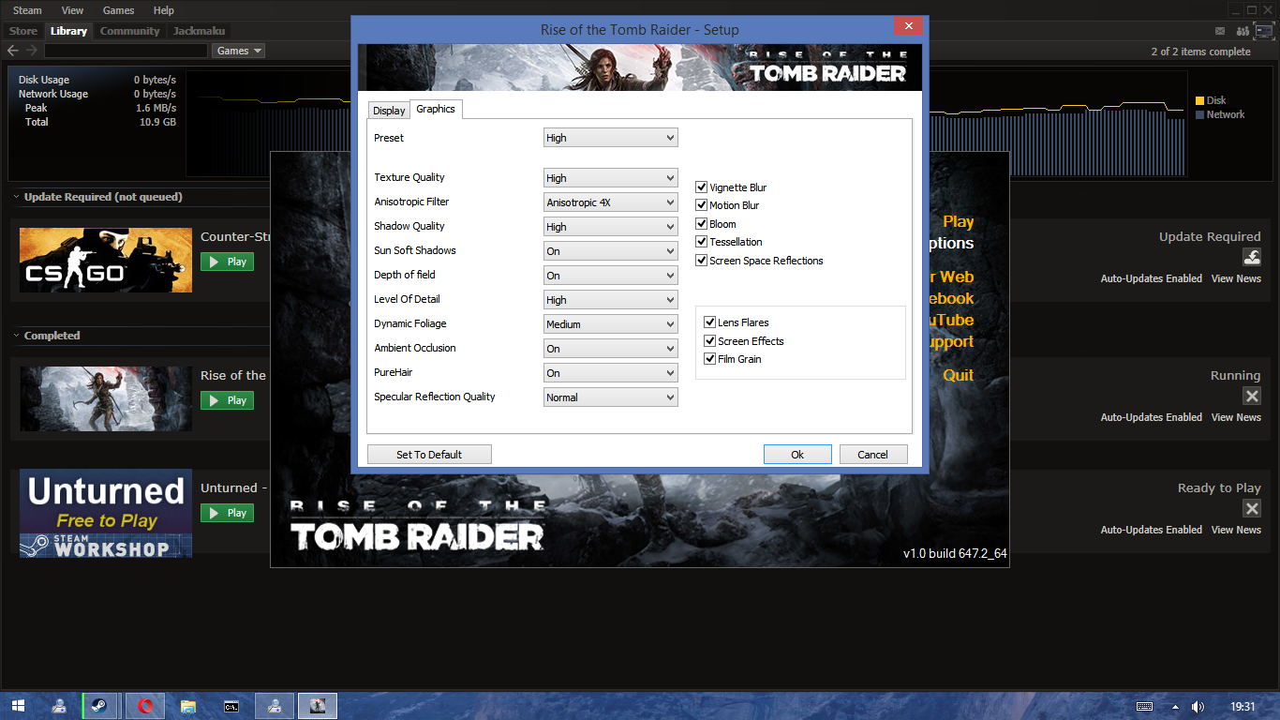Viewport: 1280px width, 720px height.
Task: Switch to Steam in the taskbar
Action: (x=98, y=706)
